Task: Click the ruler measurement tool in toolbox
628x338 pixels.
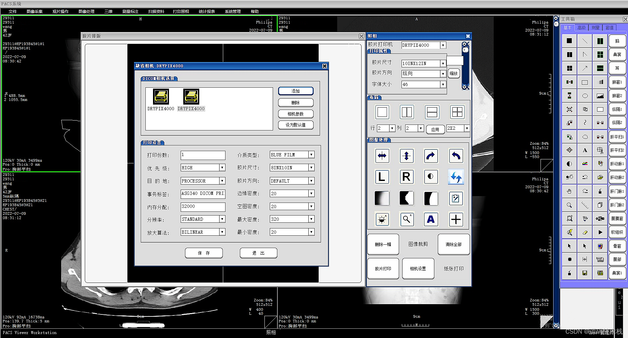Action: point(585,205)
